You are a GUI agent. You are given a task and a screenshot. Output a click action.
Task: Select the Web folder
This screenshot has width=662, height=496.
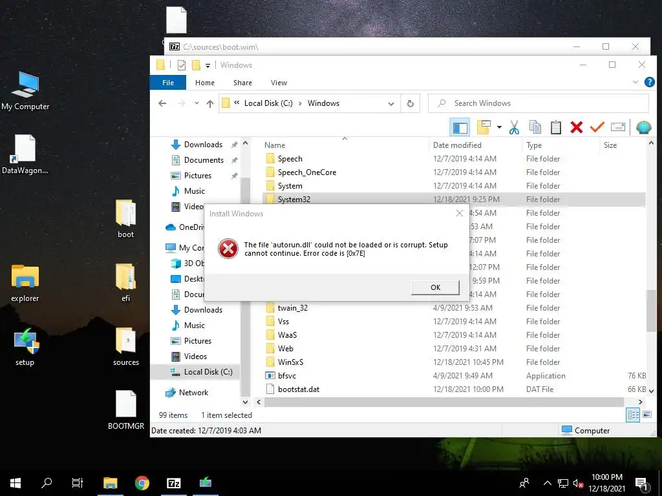(x=454, y=348)
